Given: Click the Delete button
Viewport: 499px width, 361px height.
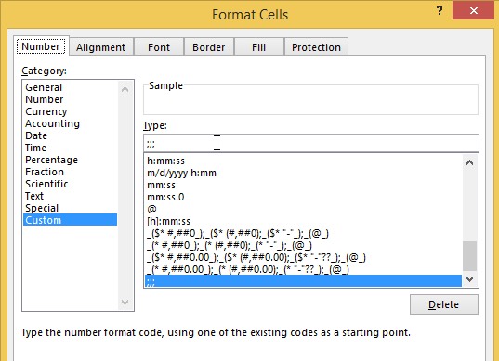Looking at the screenshot, I should (x=443, y=304).
